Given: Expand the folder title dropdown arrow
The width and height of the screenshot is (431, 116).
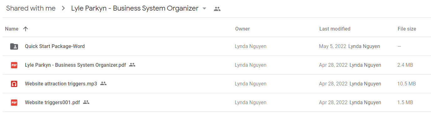Looking at the screenshot, I should point(205,9).
